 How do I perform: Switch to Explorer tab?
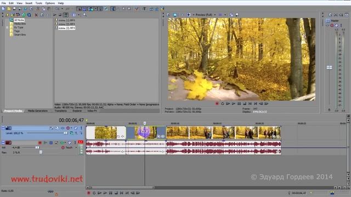tap(77, 111)
